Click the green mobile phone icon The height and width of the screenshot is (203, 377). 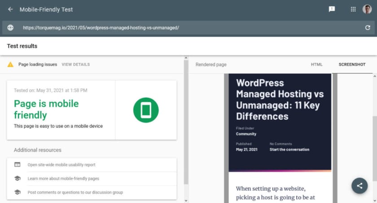coord(146,110)
